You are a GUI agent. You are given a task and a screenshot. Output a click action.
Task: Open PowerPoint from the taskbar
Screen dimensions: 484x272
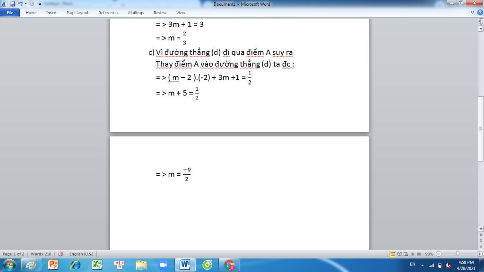[53, 265]
